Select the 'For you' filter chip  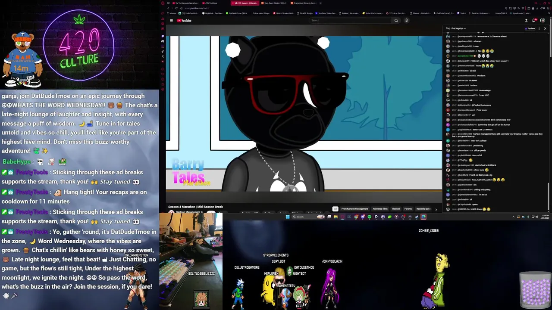point(408,209)
